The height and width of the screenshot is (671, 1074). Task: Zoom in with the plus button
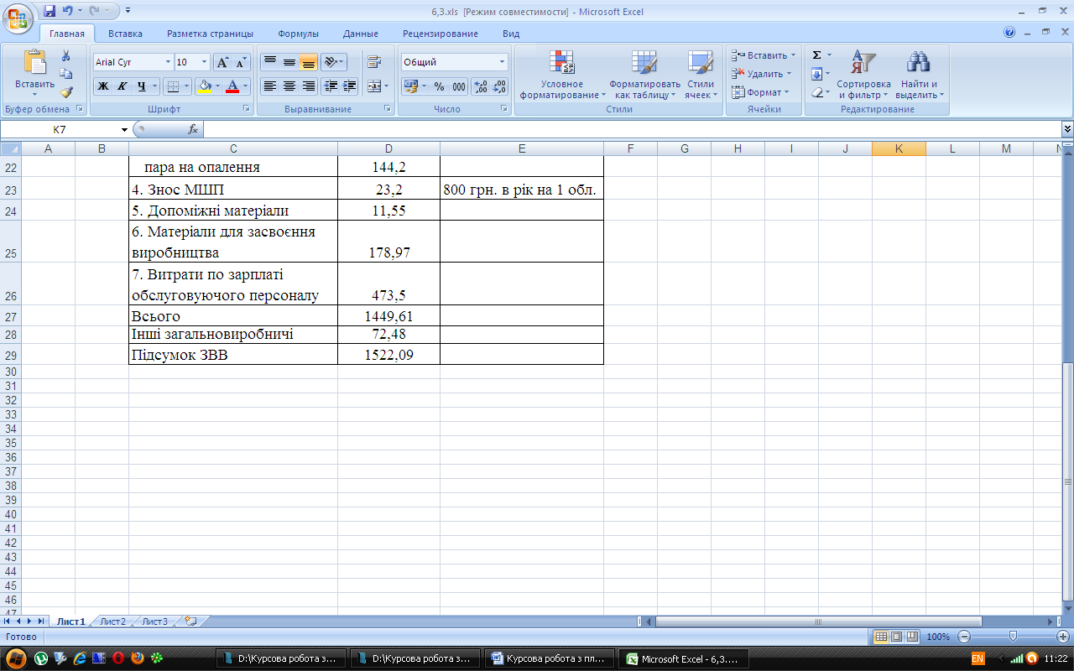(1062, 637)
